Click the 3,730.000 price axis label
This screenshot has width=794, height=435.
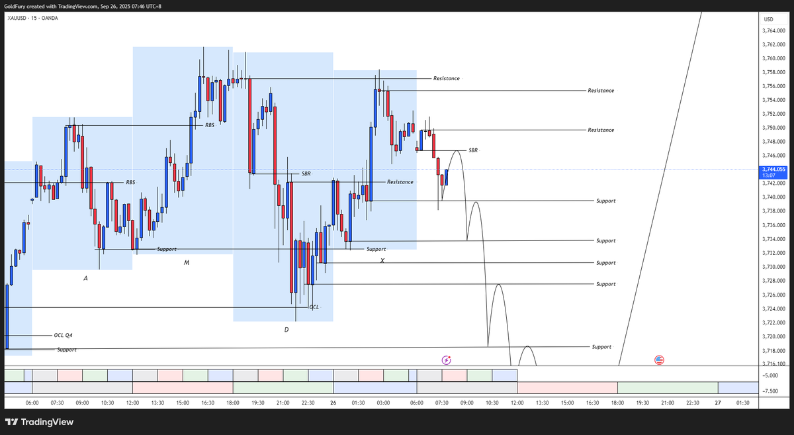(x=773, y=267)
